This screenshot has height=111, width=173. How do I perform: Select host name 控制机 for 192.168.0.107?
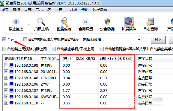coord(46,91)
